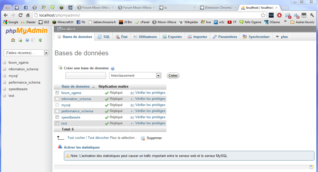Sort by the Base de données column header
The height and width of the screenshot is (172, 318).
(76, 87)
